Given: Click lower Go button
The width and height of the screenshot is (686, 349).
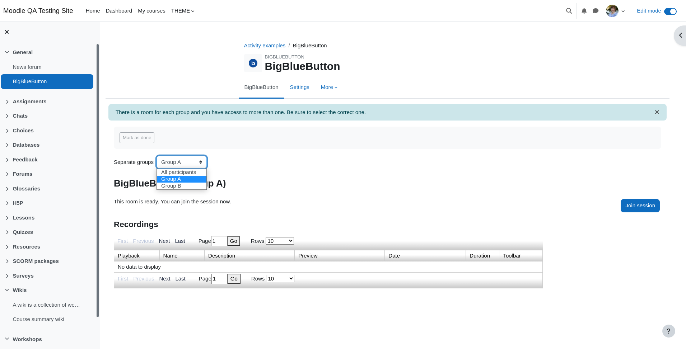Looking at the screenshot, I should tap(234, 279).
